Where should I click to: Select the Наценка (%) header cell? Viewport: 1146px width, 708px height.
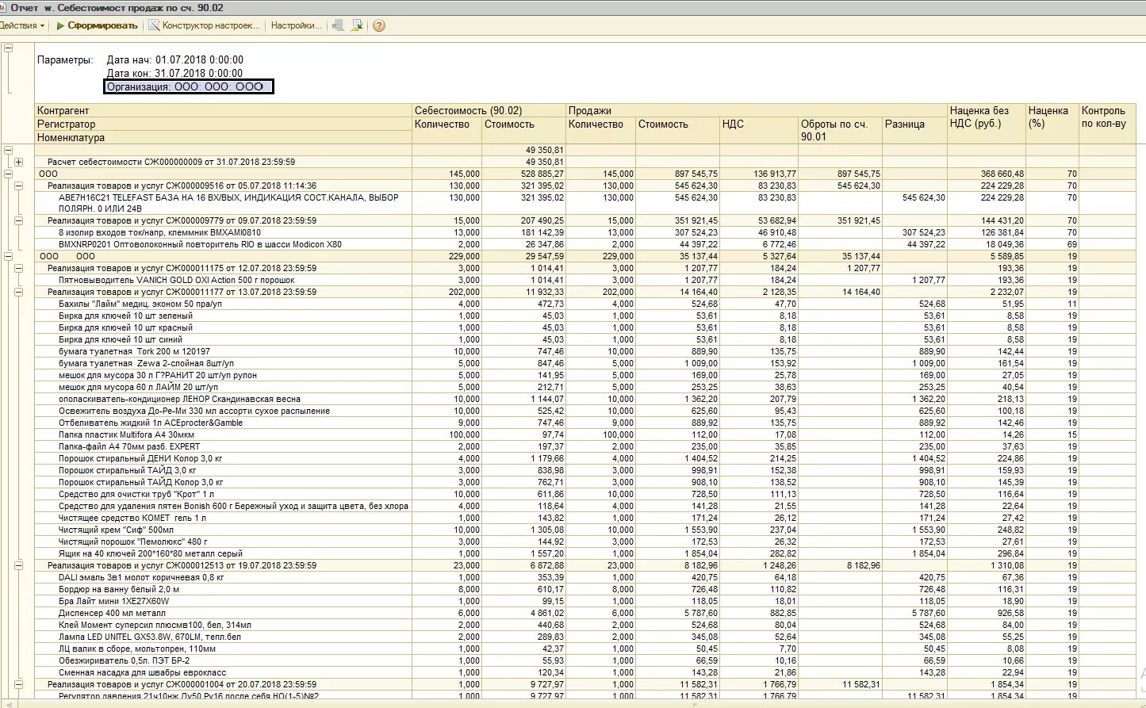1052,124
